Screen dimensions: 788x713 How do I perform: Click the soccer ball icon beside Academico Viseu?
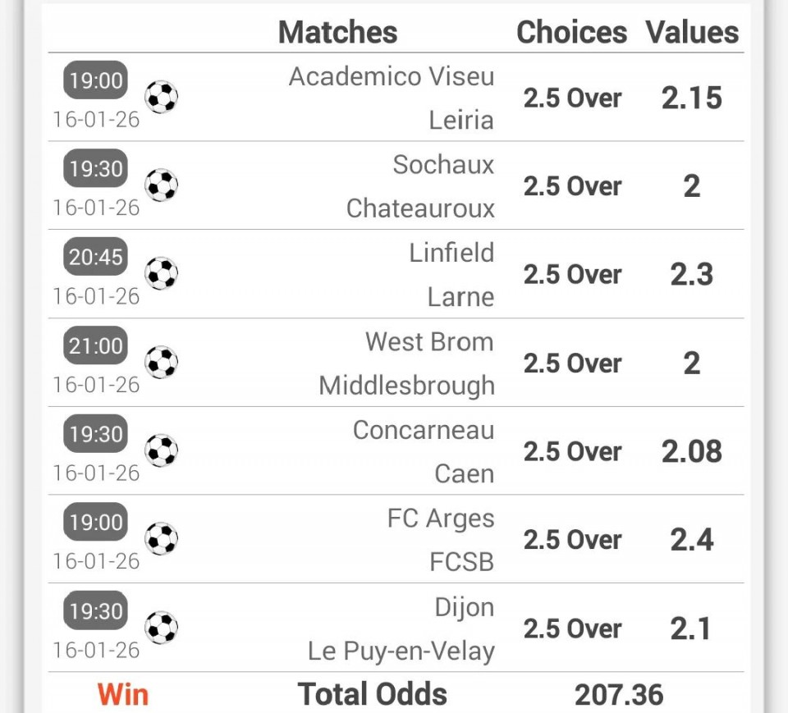point(162,97)
